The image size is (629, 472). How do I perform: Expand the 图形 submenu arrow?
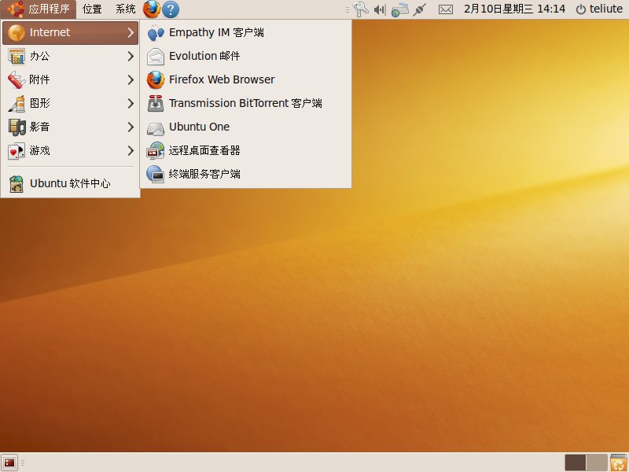pos(131,104)
